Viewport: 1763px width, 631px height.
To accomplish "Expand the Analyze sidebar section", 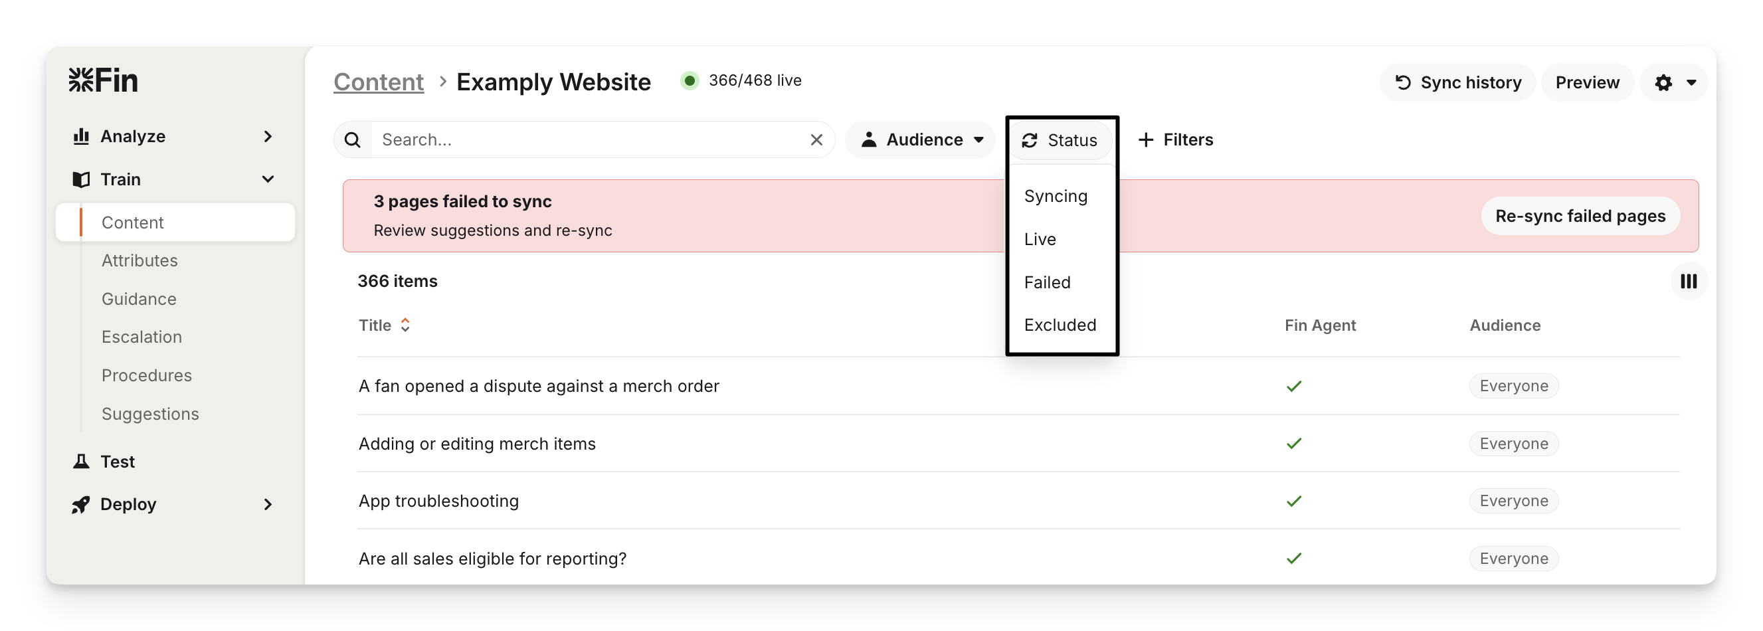I will [268, 136].
